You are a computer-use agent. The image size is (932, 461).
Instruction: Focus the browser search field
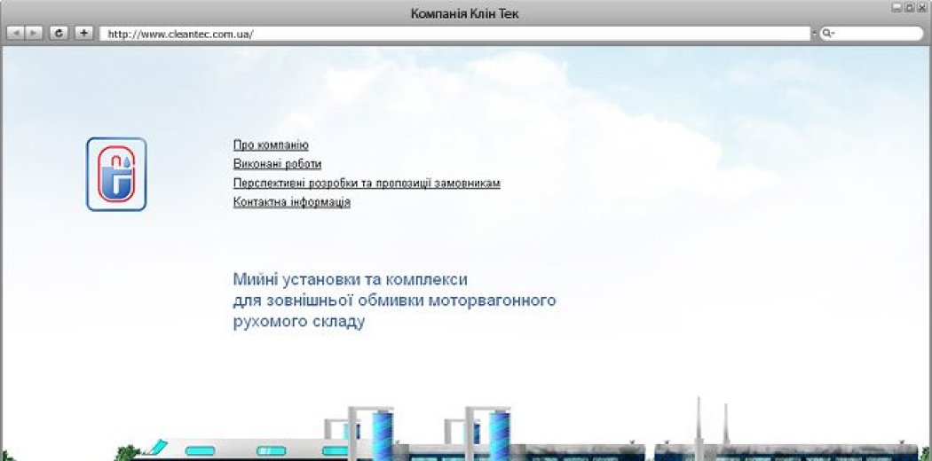click(871, 34)
